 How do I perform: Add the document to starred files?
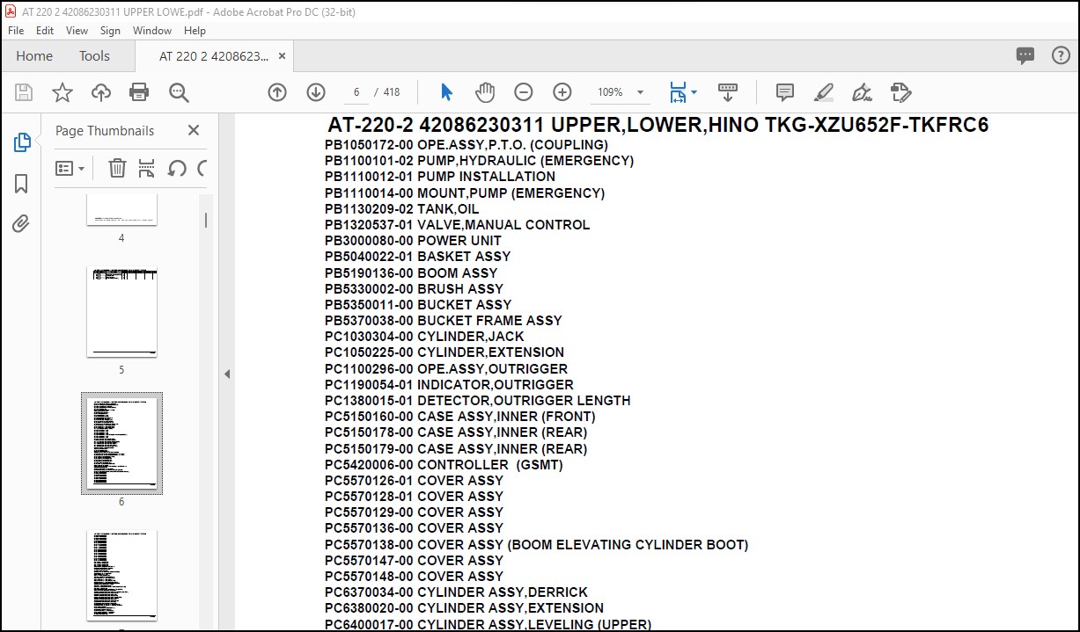click(x=62, y=92)
